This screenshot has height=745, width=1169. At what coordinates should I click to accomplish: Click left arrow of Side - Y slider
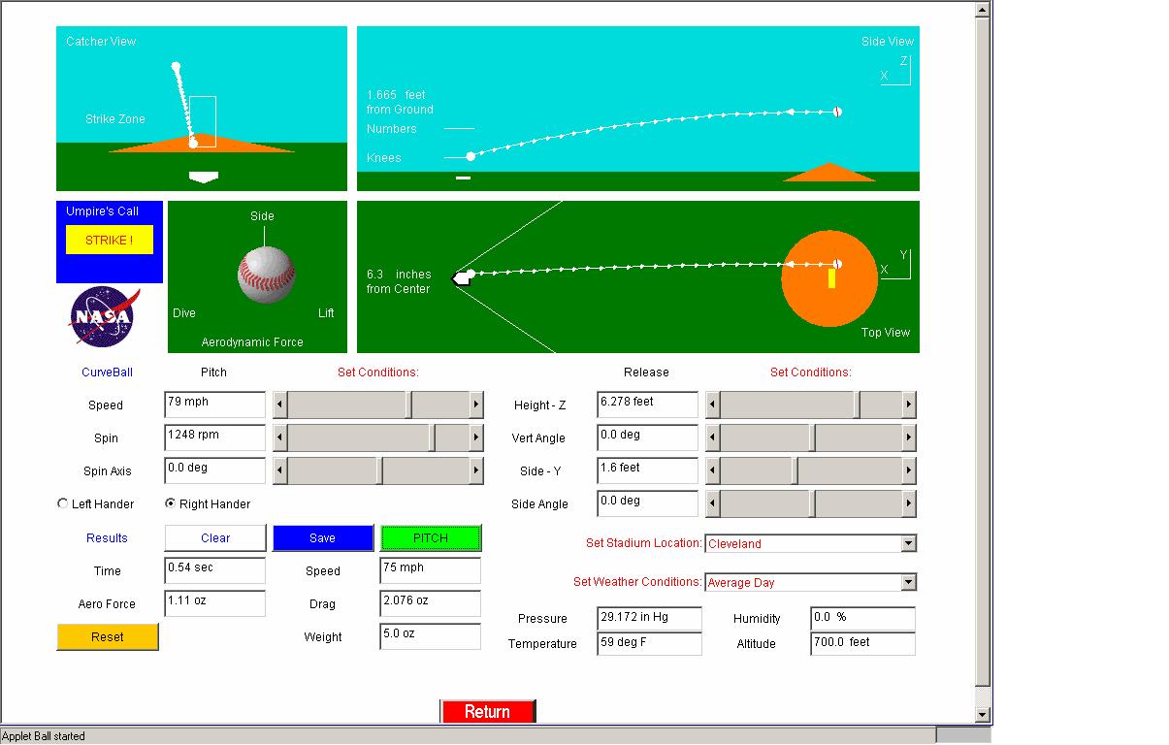(x=712, y=471)
